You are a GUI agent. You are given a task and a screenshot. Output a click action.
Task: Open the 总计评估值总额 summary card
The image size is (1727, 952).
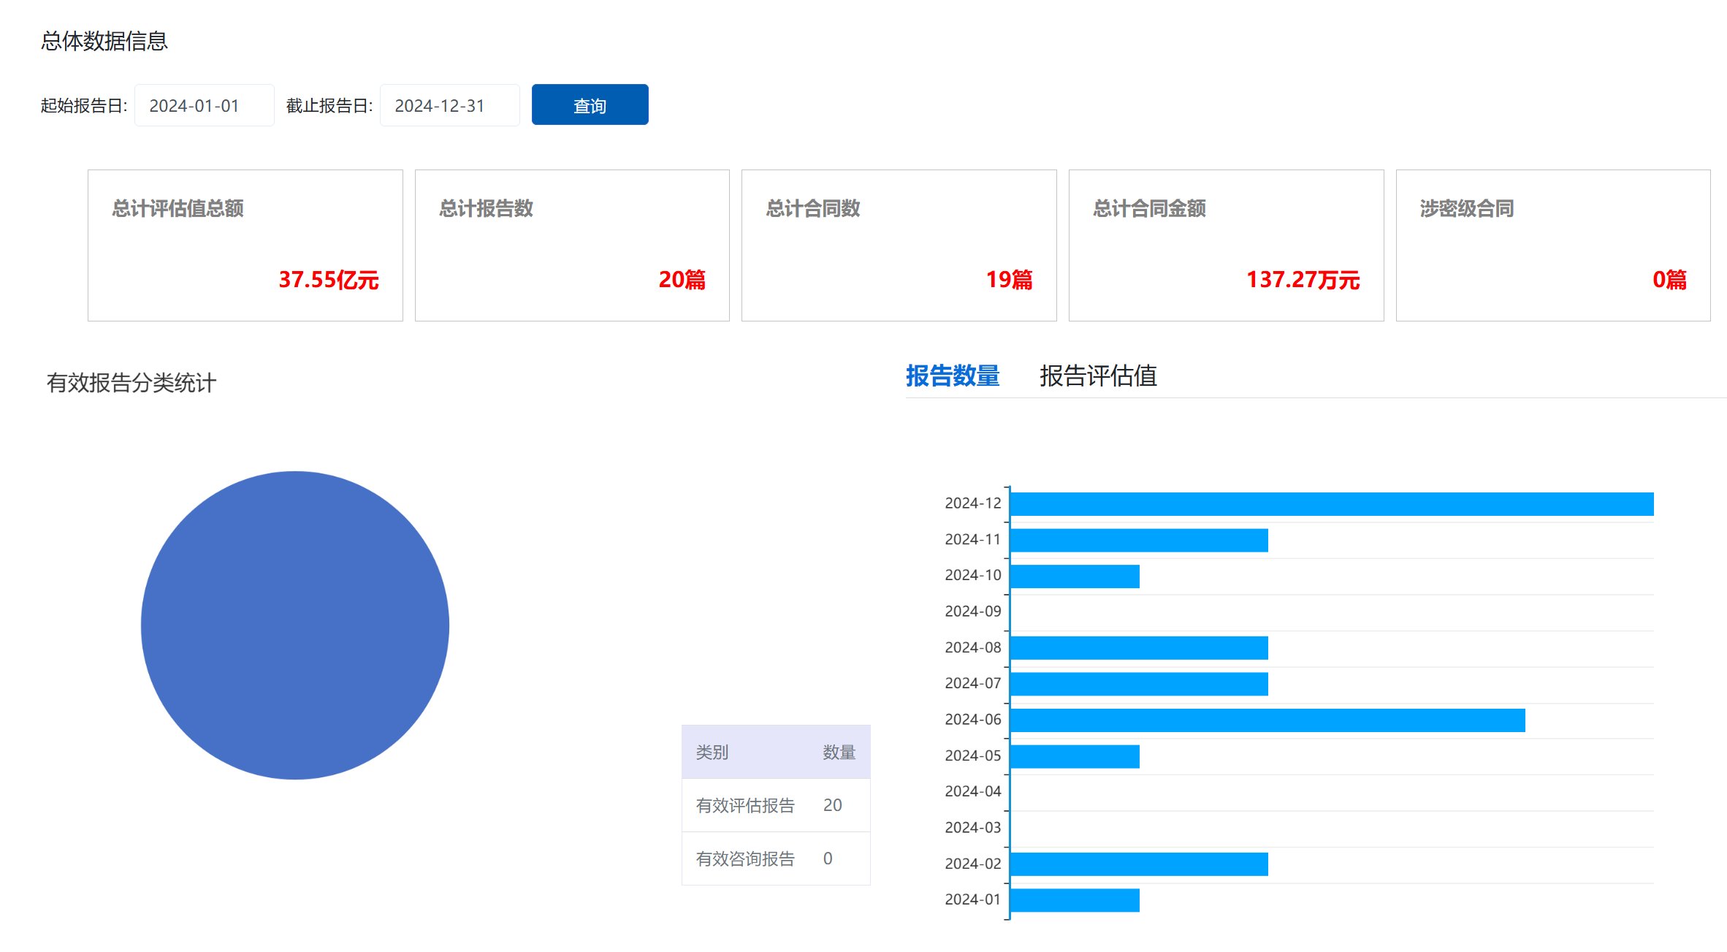pos(245,245)
